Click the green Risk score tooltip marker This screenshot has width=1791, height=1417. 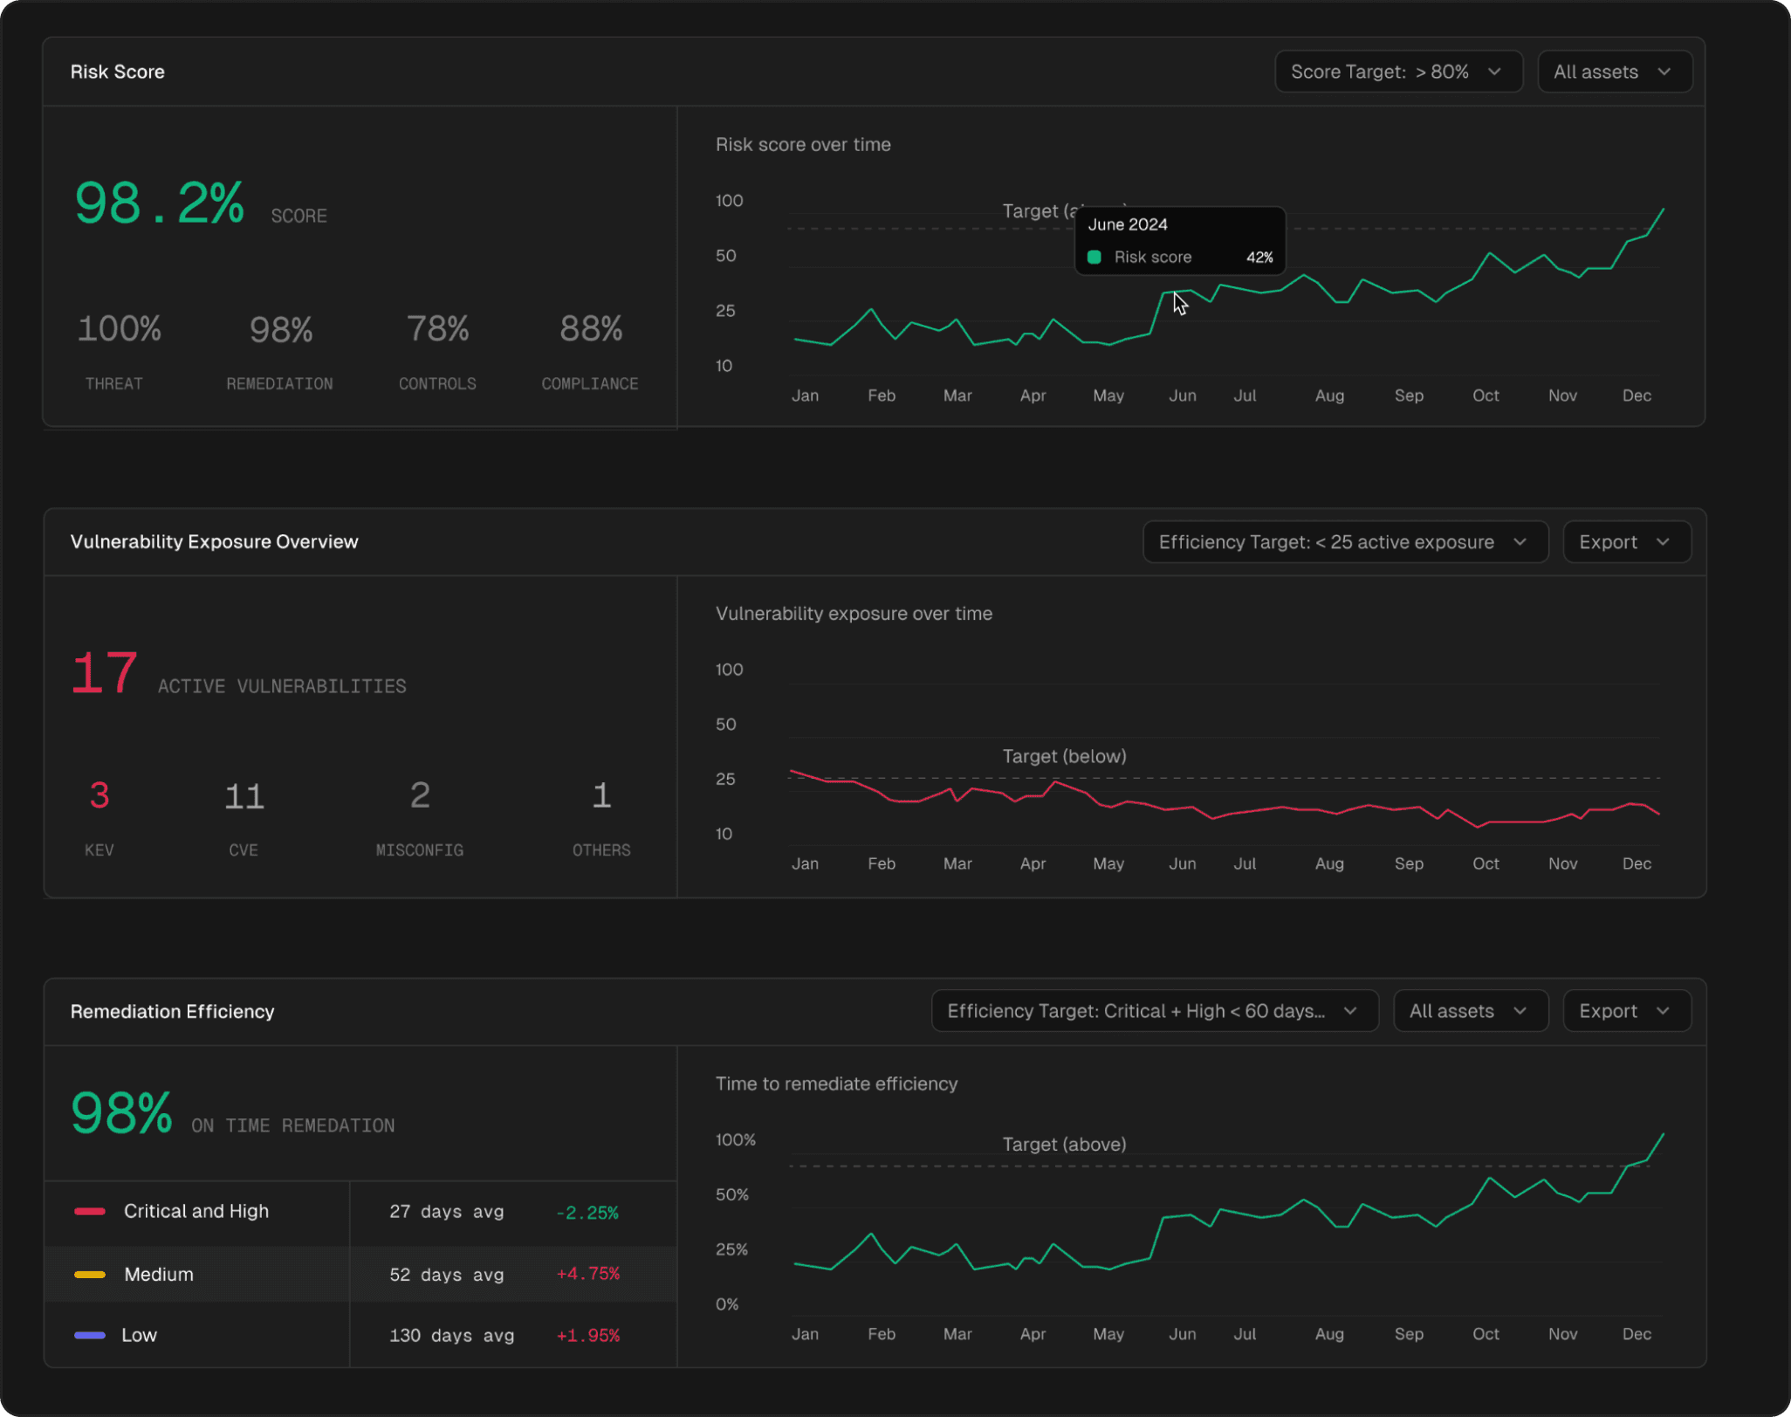1094,258
